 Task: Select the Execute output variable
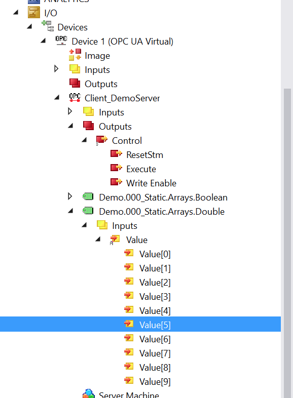pyautogui.click(x=141, y=169)
